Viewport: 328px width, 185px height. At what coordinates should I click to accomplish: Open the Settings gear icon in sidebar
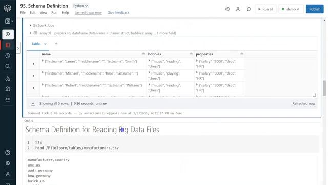tap(8, 163)
